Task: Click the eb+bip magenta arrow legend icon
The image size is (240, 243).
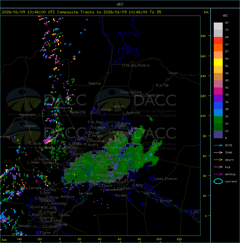Action: pyautogui.click(x=218, y=174)
